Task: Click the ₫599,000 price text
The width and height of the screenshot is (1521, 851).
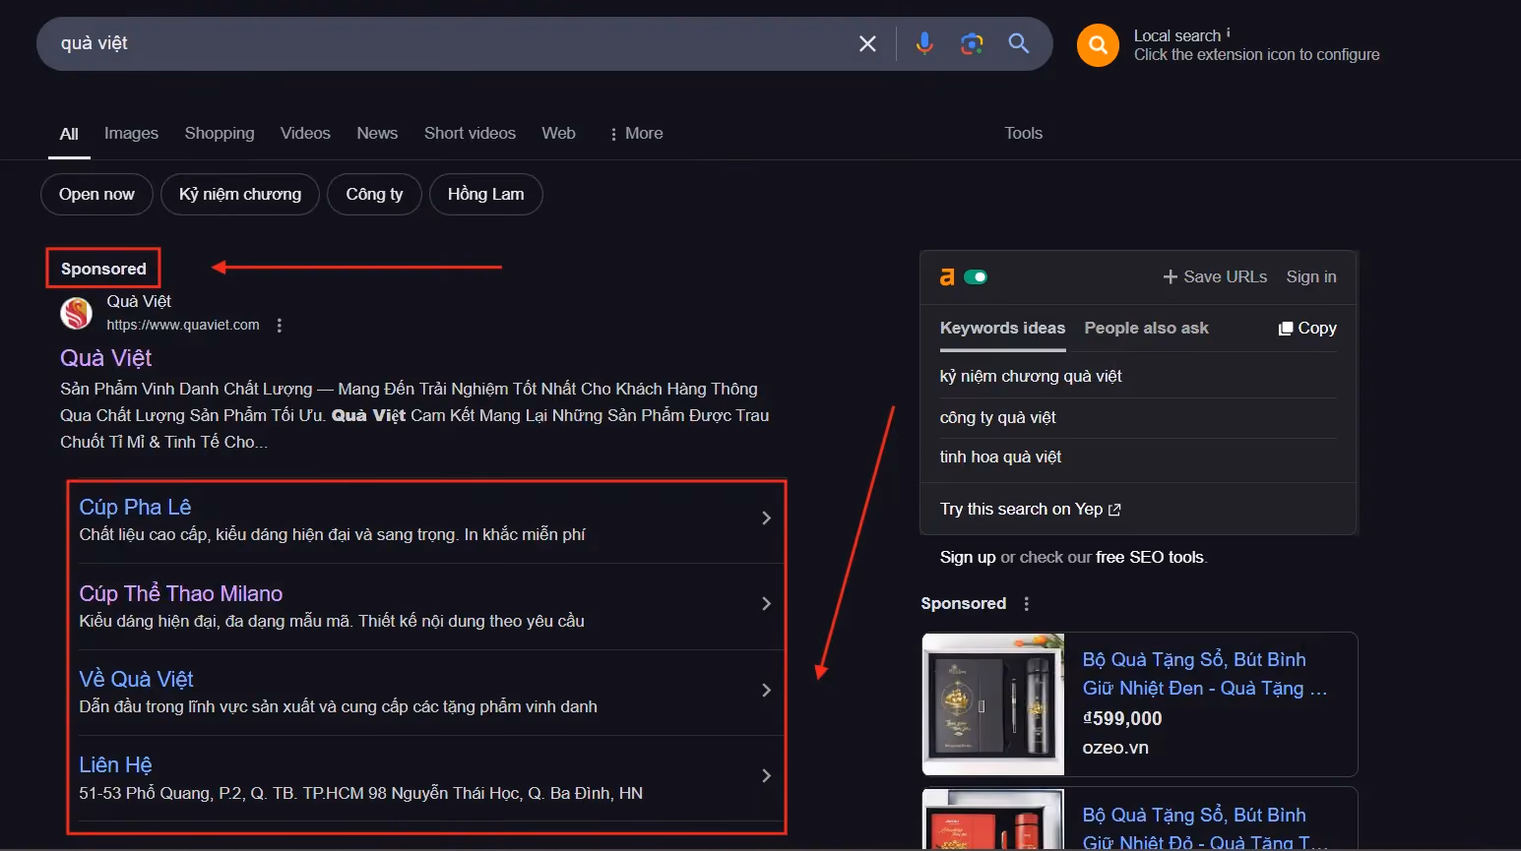Action: point(1122,719)
